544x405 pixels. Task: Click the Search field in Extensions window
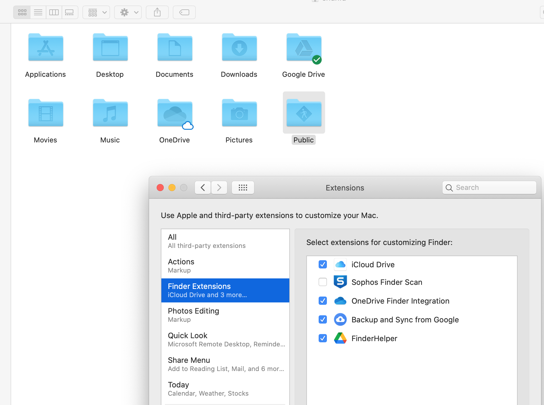[489, 188]
